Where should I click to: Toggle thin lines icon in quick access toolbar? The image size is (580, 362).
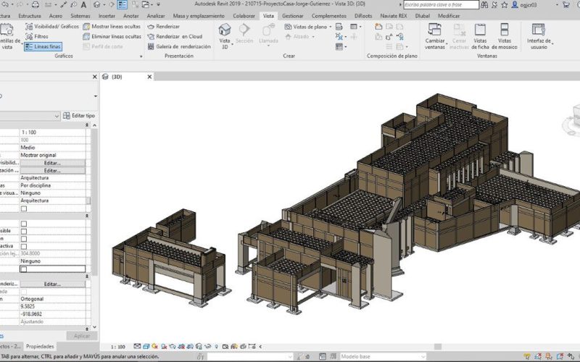pos(122,5)
